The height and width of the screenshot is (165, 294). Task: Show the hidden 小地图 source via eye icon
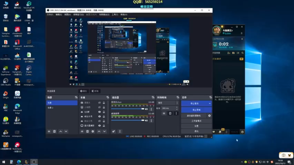[99, 107]
